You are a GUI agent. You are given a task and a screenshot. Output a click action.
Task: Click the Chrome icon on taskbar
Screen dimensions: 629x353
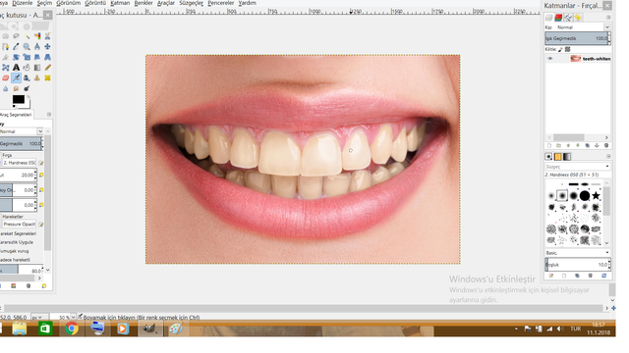(x=72, y=328)
